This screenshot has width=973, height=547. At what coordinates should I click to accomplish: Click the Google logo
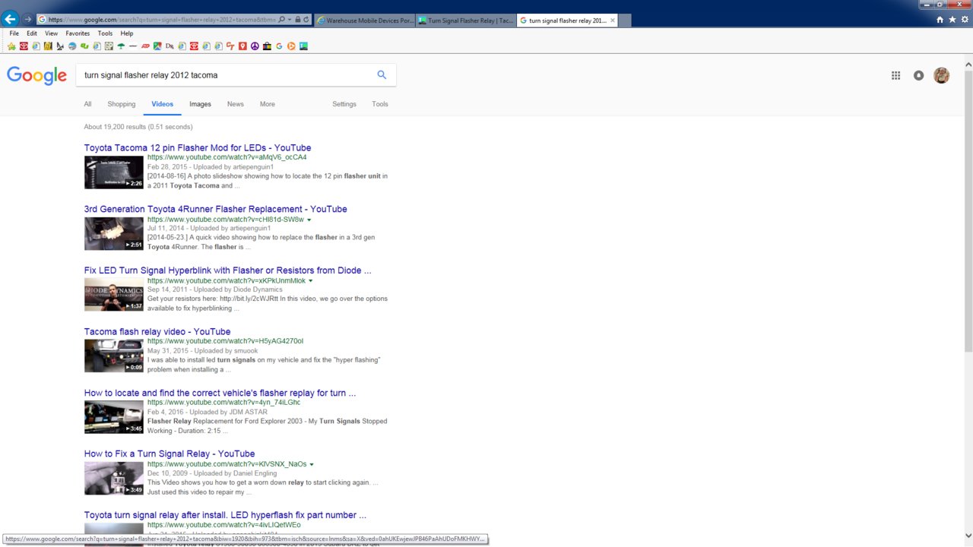coord(36,75)
